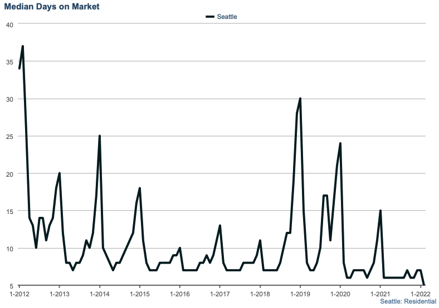Click the 1-2016 x-axis label
Viewport: 439px width, 308px height.
point(179,294)
